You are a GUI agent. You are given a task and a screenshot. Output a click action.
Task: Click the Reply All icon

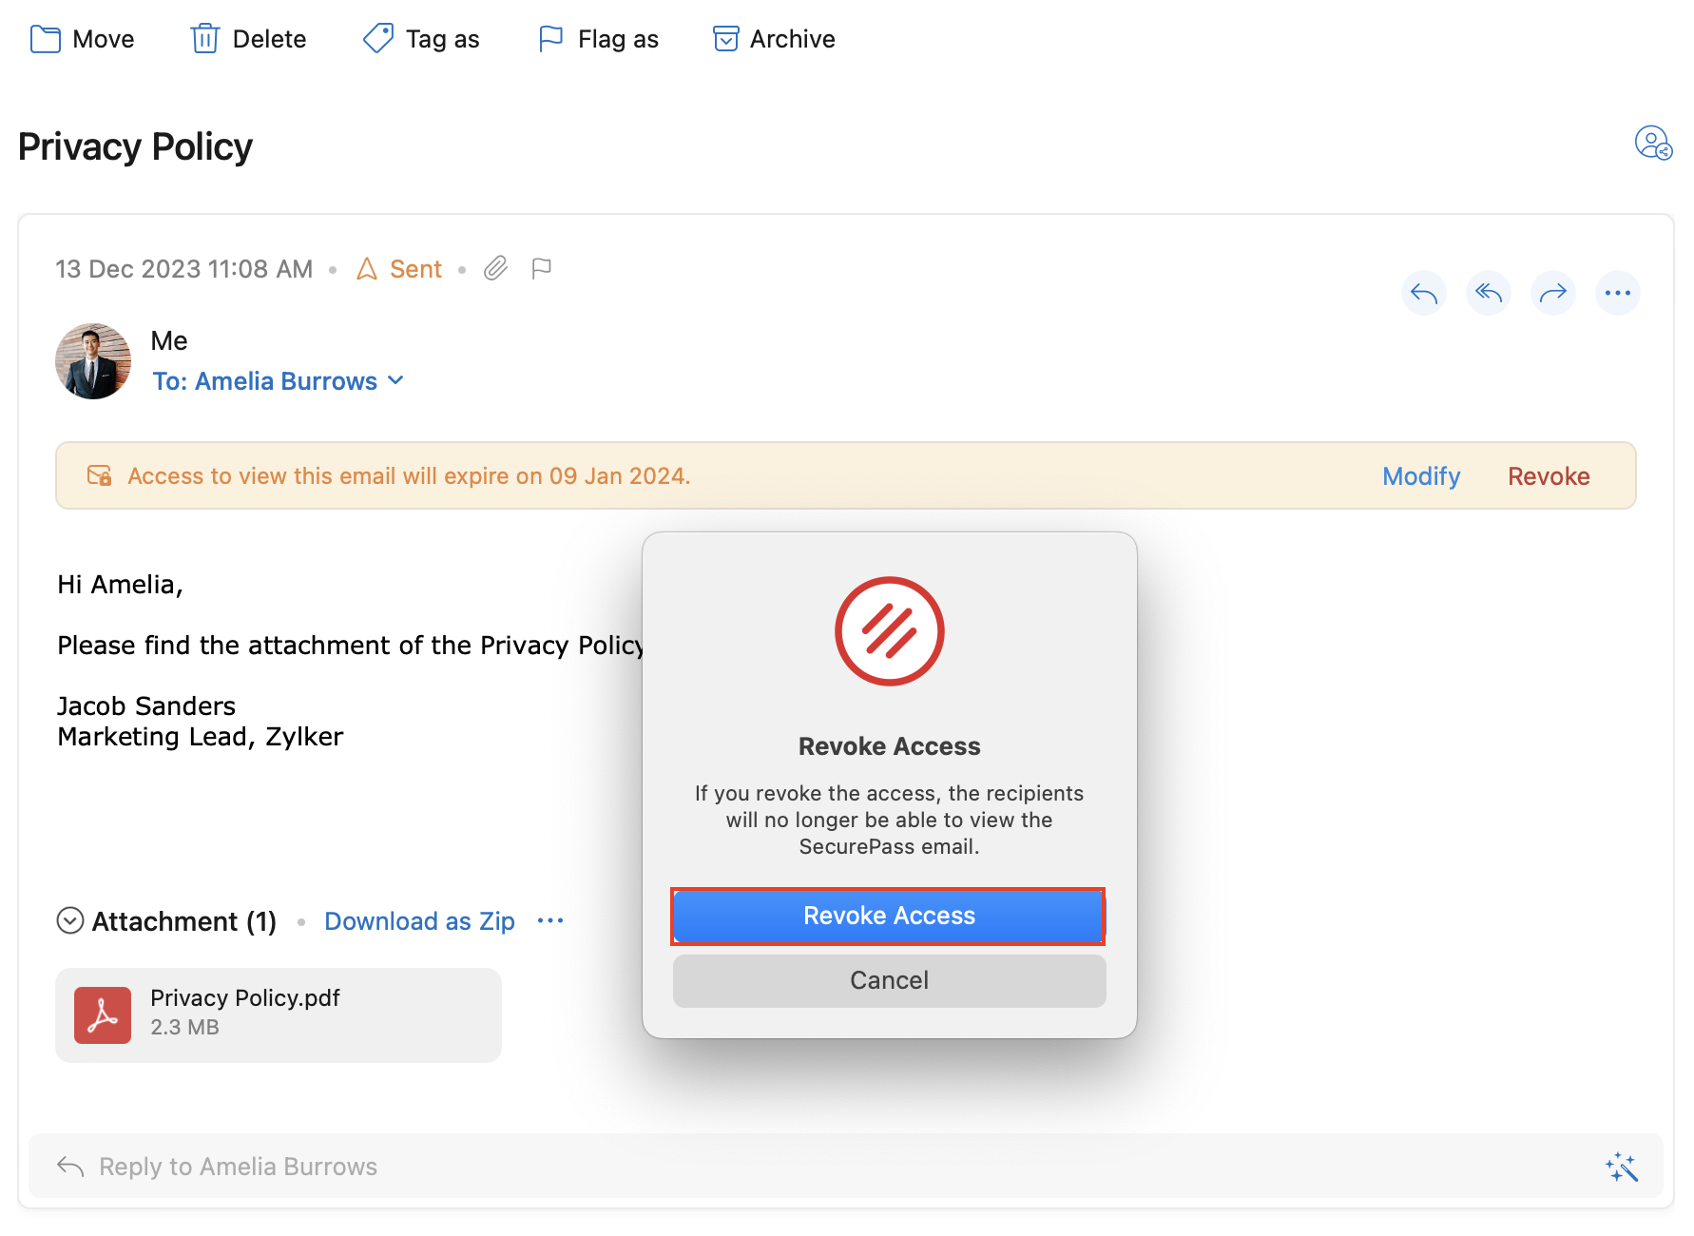1488,293
